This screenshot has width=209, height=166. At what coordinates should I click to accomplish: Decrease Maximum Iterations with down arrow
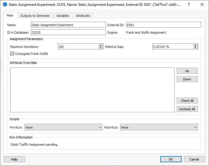[101, 48]
